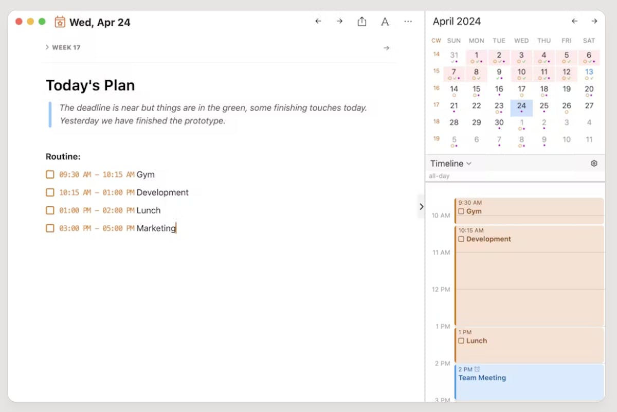The image size is (617, 412).
Task: Go to next day with right arrow
Action: coord(339,22)
